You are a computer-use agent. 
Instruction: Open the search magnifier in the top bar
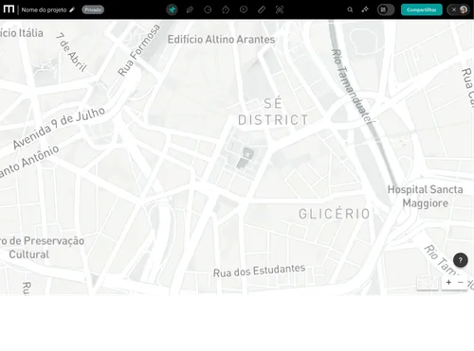click(x=350, y=9)
